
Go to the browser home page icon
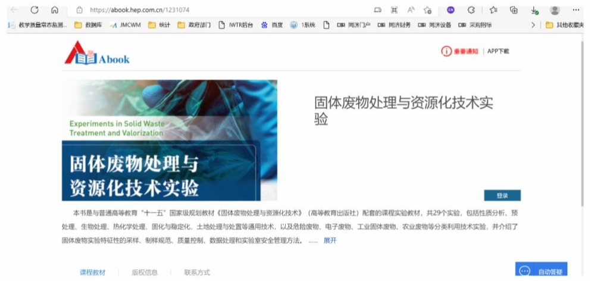[x=55, y=10]
